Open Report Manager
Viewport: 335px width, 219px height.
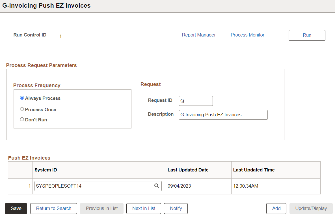(x=199, y=35)
